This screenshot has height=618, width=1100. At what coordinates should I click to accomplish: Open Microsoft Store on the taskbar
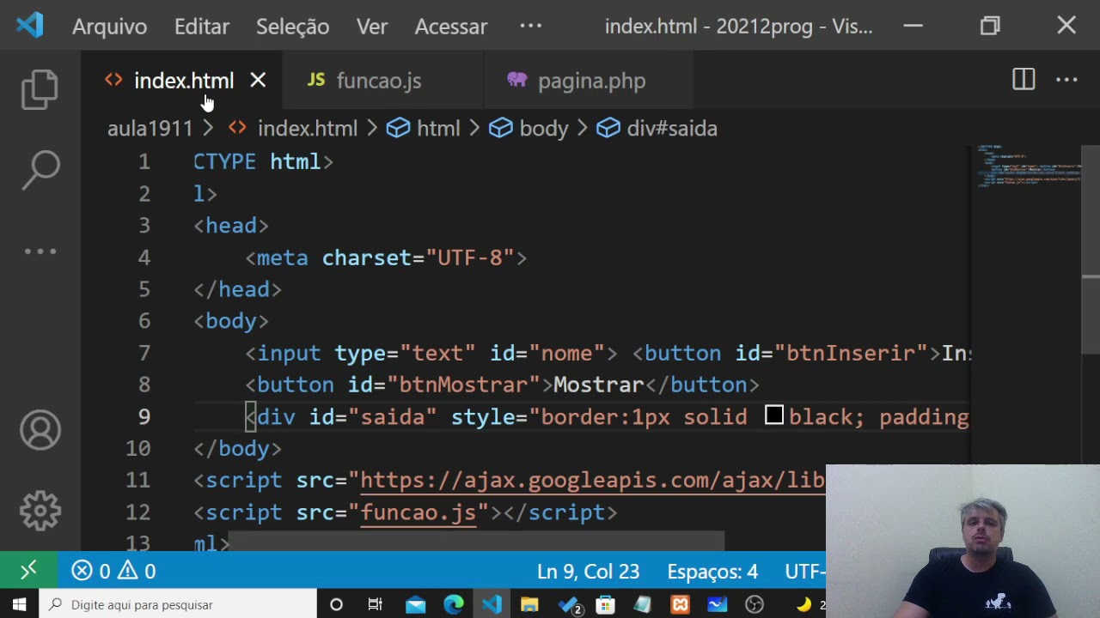tap(605, 605)
